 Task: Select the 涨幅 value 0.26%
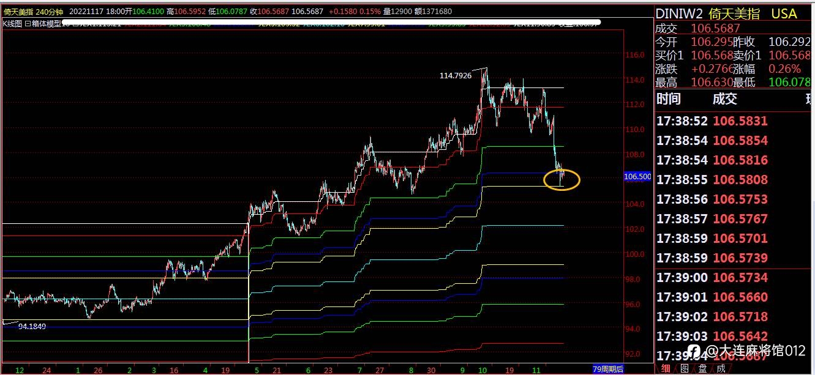[x=784, y=69]
